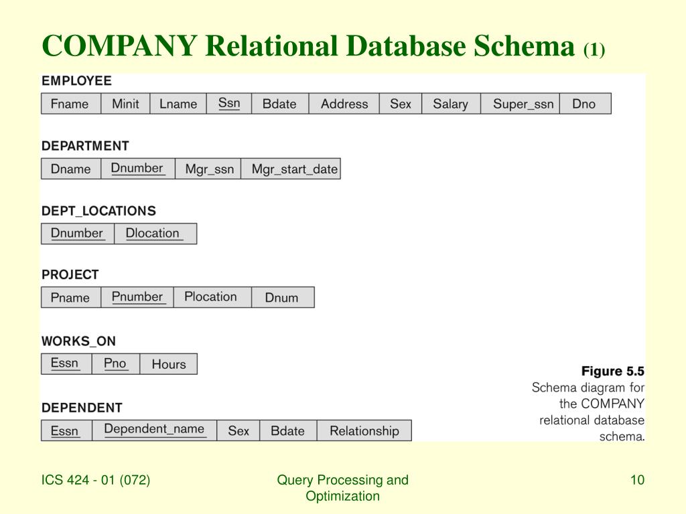Click Dnumber in DEPARTMENT table
686x514 pixels.
(x=138, y=169)
